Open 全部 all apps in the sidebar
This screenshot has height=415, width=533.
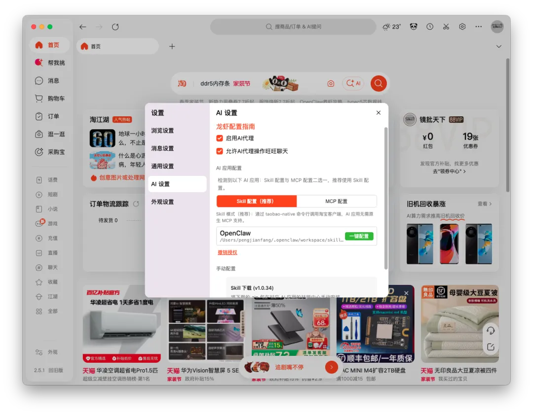47,311
